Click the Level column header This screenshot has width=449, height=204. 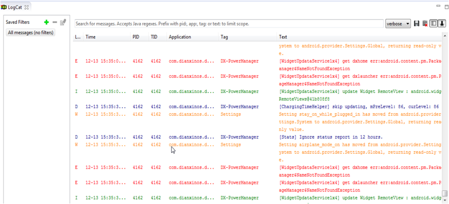click(77, 37)
